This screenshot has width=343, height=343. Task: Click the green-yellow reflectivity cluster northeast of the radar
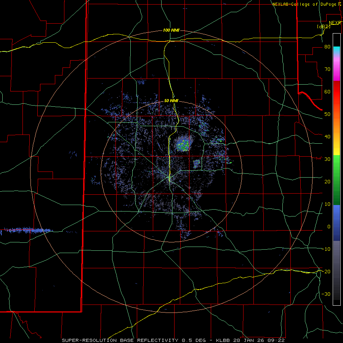point(183,144)
